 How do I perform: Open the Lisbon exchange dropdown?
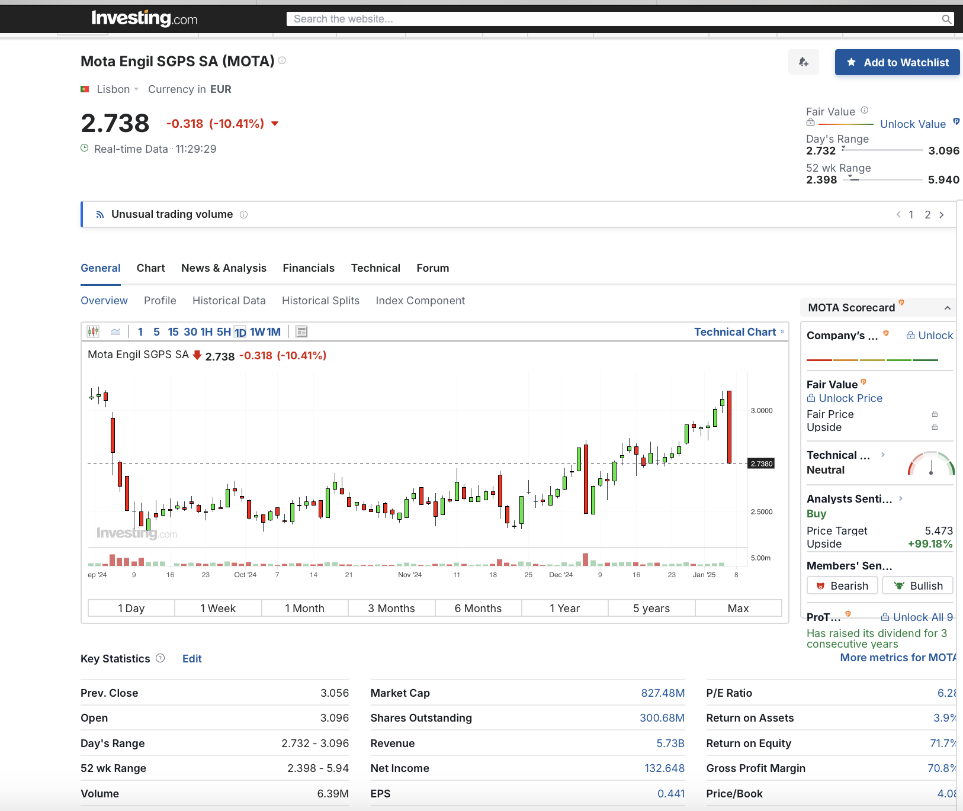[117, 89]
